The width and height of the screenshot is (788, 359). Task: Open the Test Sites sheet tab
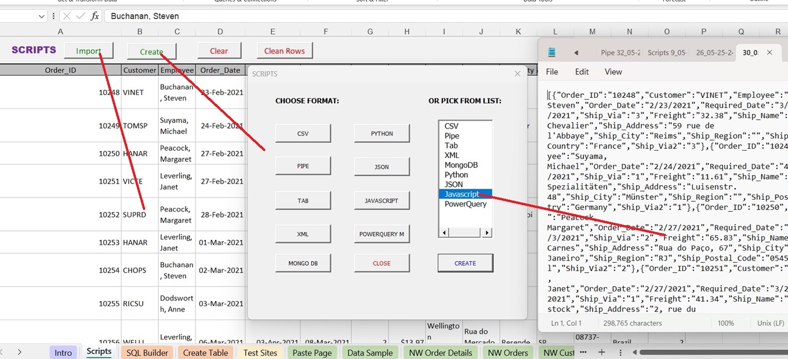pyautogui.click(x=260, y=353)
